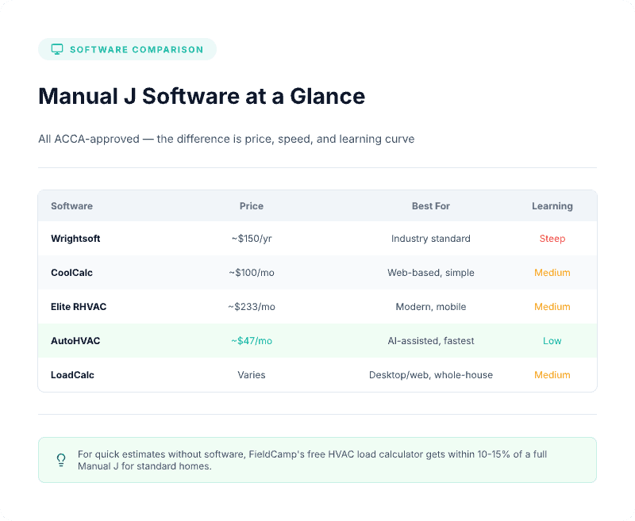Click the Steep learning indicator for Wrightsoft
This screenshot has height=521, width=635.
click(x=552, y=238)
